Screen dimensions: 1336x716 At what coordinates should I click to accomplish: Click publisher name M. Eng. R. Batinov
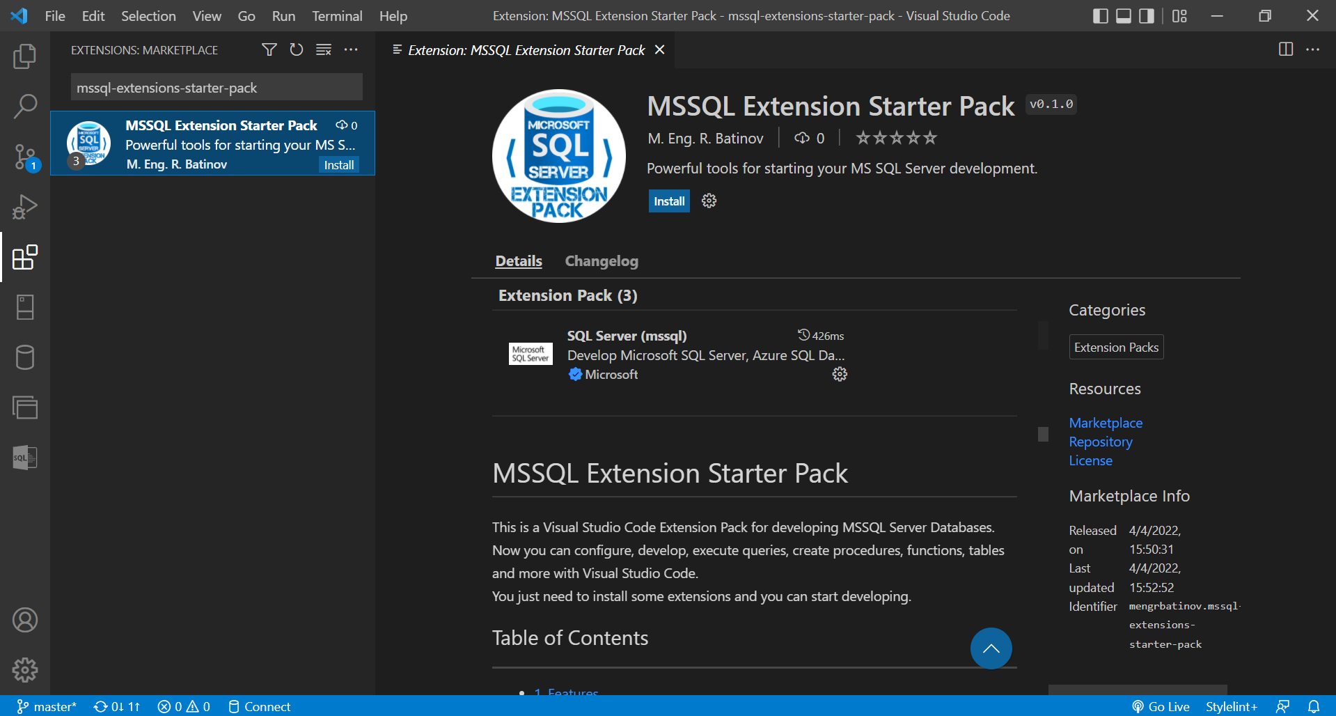705,138
